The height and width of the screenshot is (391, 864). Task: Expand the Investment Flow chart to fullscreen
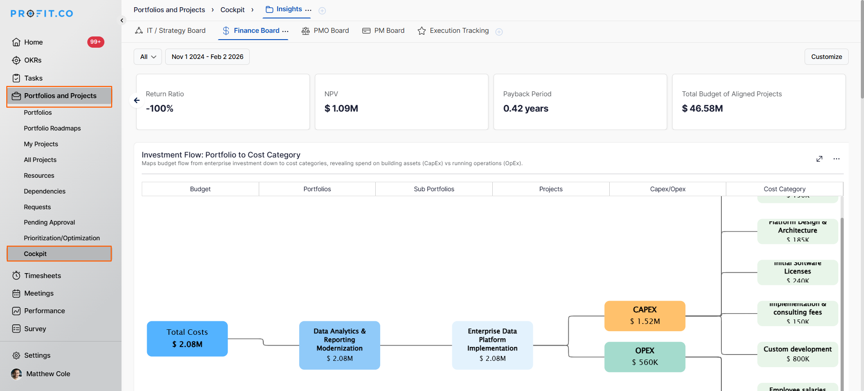coord(819,159)
